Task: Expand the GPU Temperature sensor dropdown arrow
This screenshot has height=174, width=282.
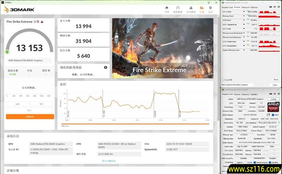Action: click(244, 46)
